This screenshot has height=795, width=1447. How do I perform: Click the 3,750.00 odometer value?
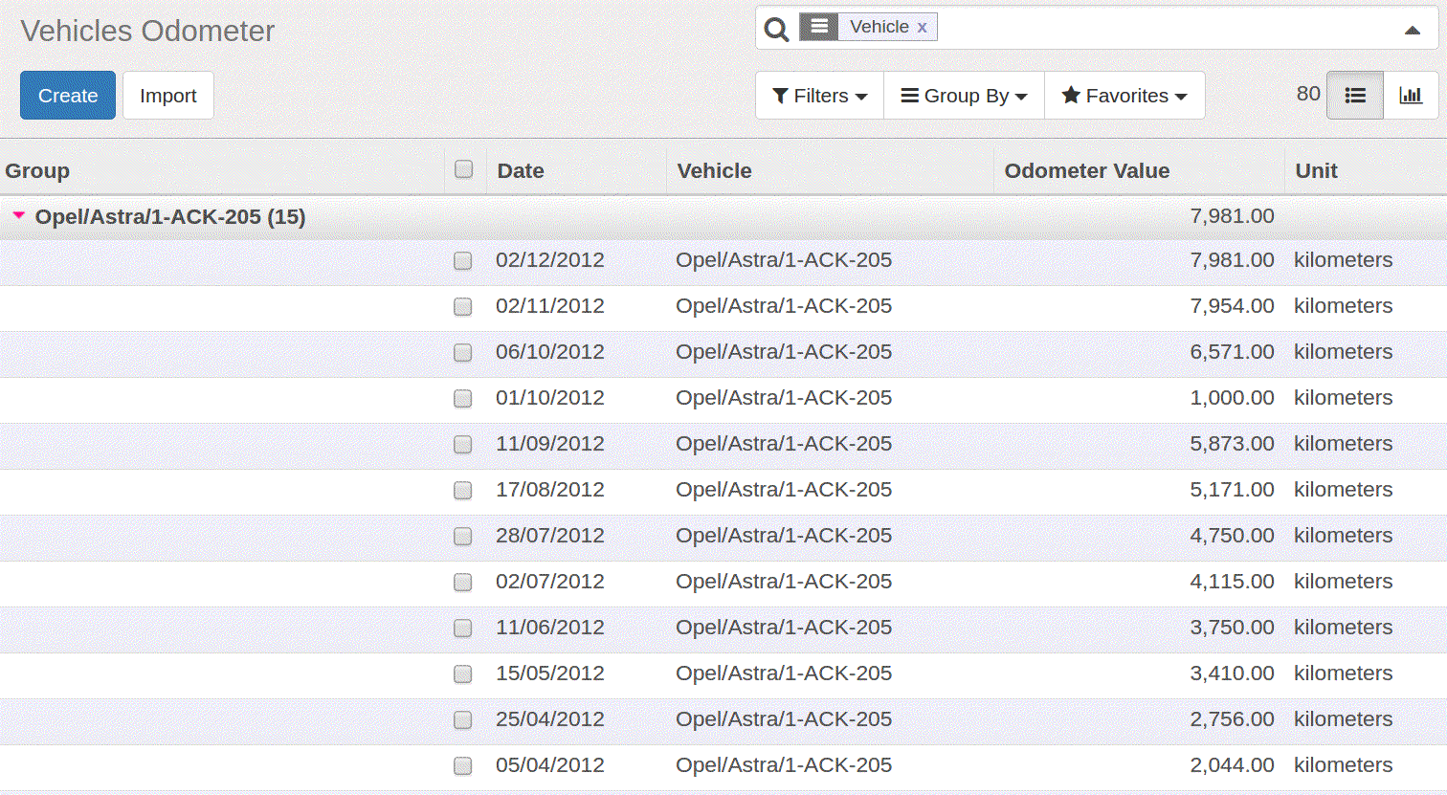(1232, 628)
